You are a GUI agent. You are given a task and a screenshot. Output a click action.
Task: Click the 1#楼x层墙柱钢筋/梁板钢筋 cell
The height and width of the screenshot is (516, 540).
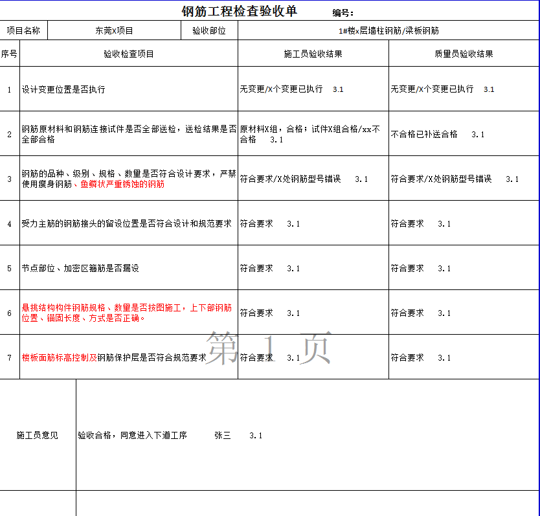[x=388, y=30]
